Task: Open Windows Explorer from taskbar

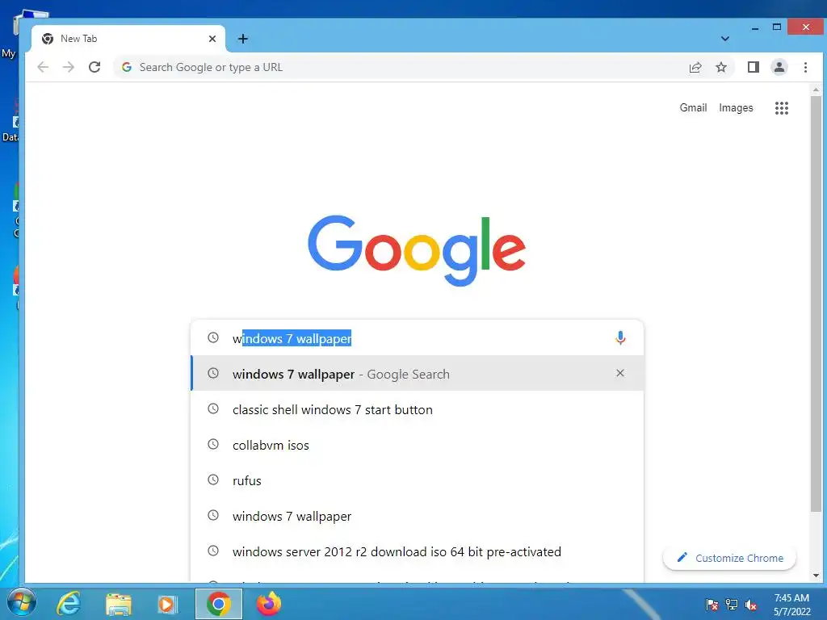Action: pos(118,604)
